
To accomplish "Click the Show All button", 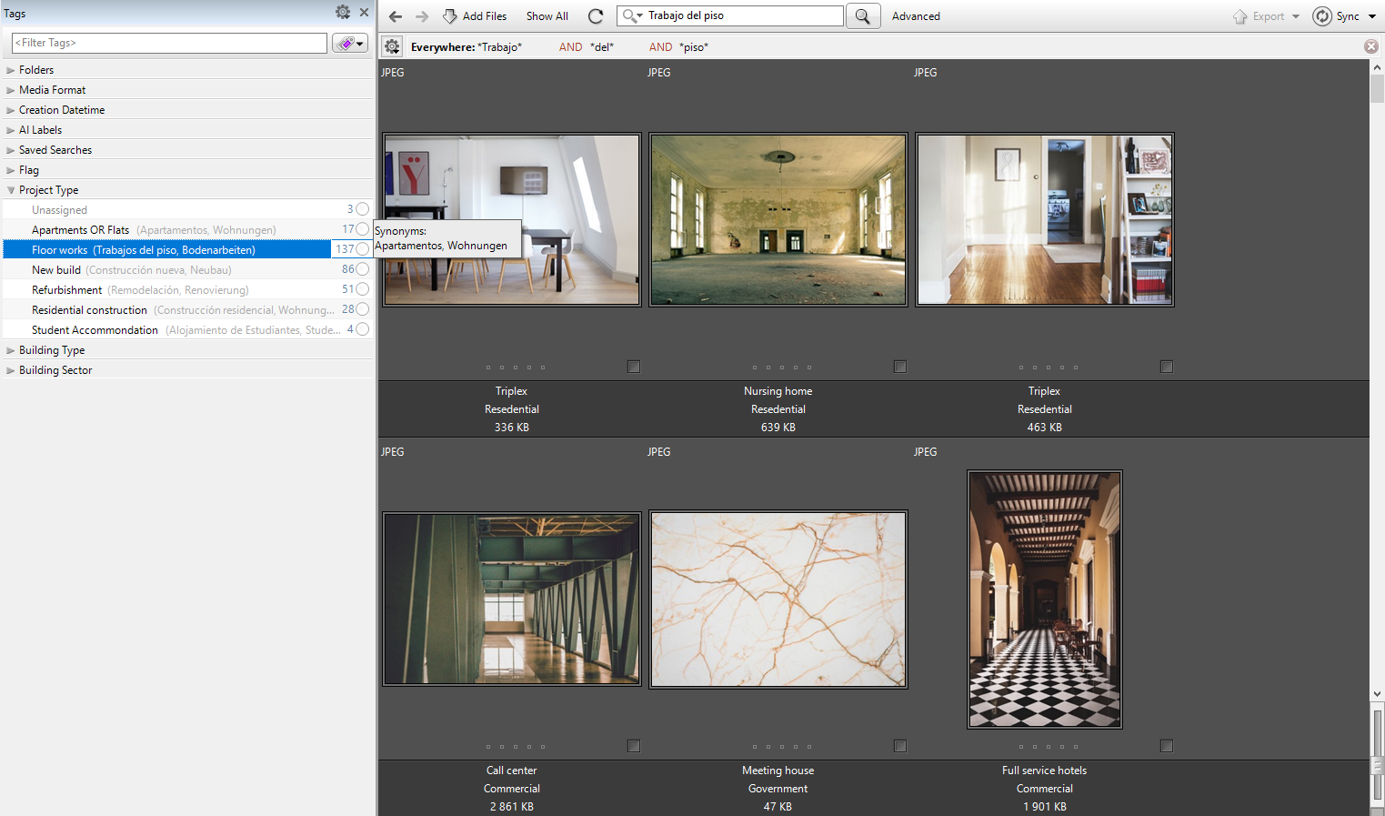I will [547, 16].
